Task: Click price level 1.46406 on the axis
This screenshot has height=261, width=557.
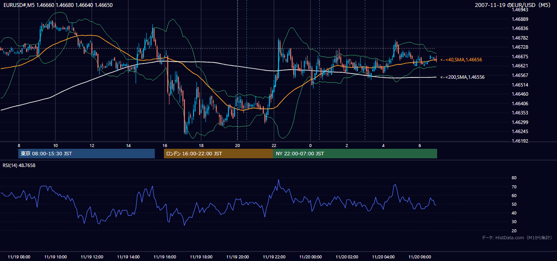Action: [x=520, y=104]
